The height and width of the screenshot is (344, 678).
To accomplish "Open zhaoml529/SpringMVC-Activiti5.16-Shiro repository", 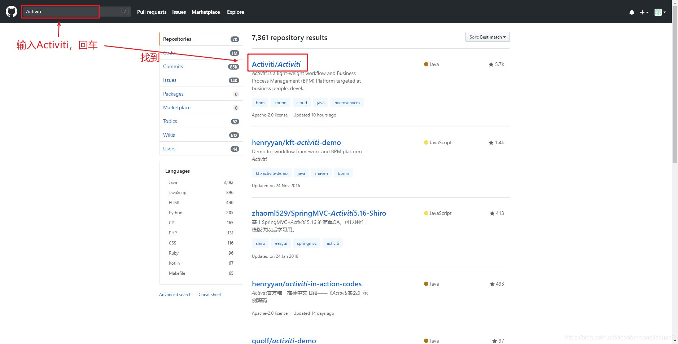I will [319, 213].
